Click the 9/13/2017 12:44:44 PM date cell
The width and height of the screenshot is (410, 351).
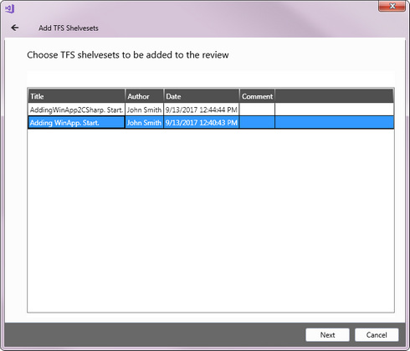(202, 109)
